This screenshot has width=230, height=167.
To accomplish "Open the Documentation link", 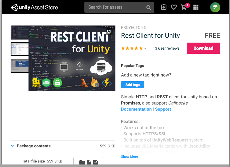I will (x=136, y=109).
